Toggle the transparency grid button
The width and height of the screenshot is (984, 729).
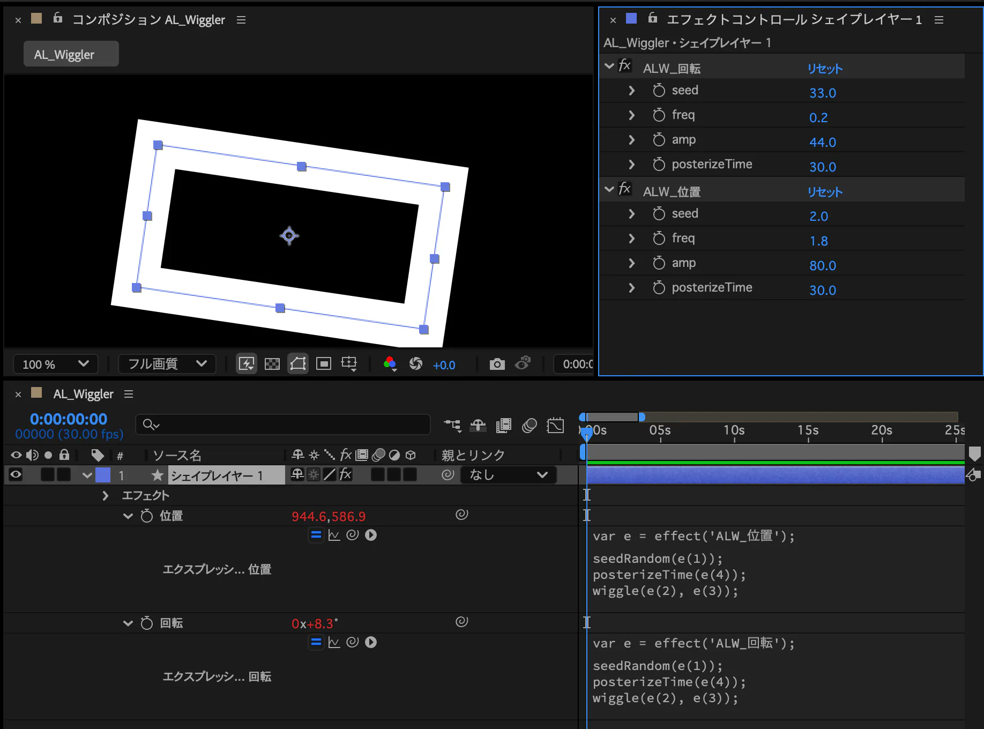(x=272, y=364)
